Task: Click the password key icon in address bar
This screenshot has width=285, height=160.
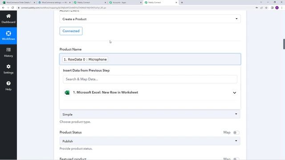Action: tap(256, 8)
